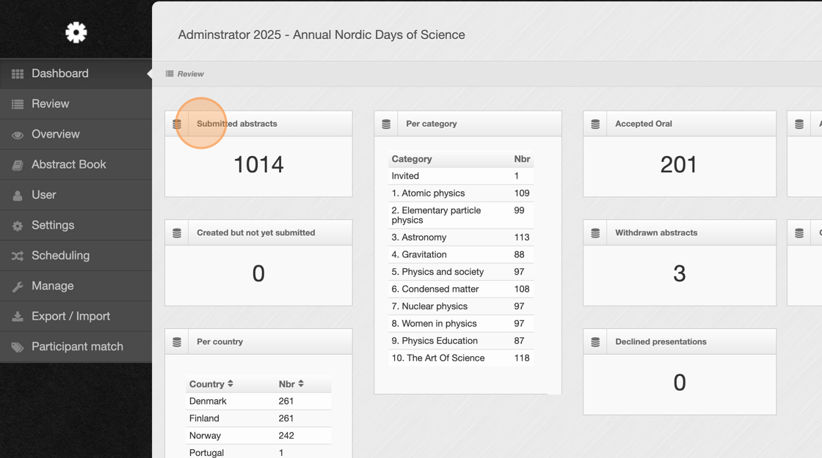
Task: Open Manage from the sidebar
Action: (x=76, y=287)
